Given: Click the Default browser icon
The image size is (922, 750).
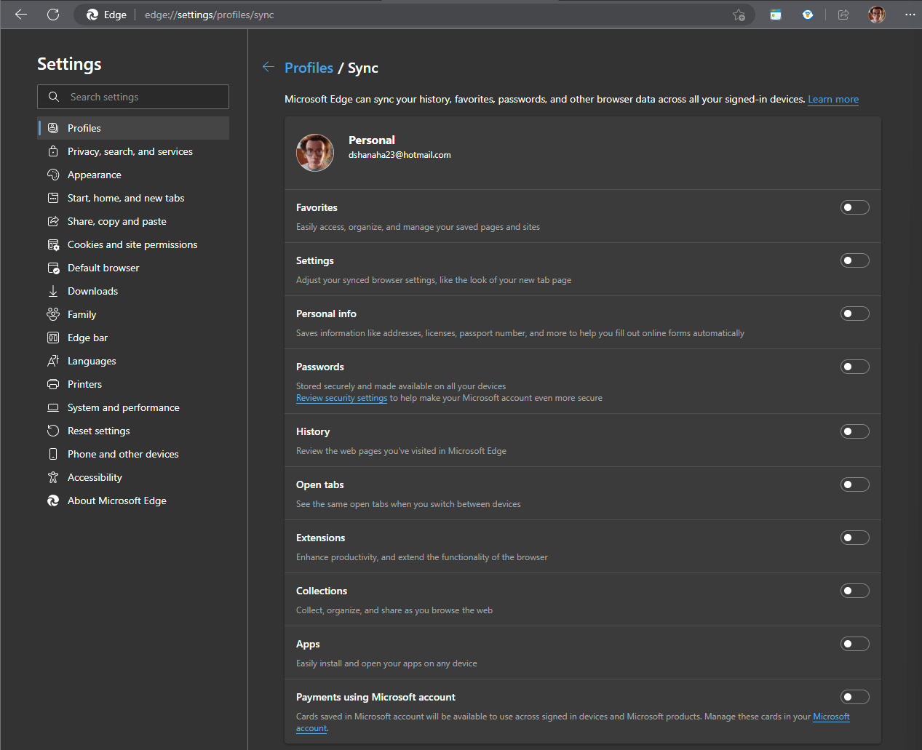Looking at the screenshot, I should (x=53, y=268).
